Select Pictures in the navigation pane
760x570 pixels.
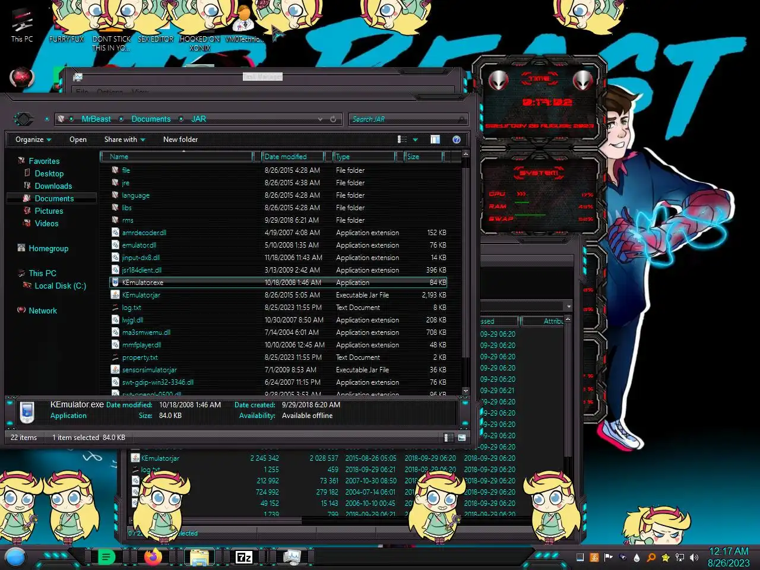point(49,211)
